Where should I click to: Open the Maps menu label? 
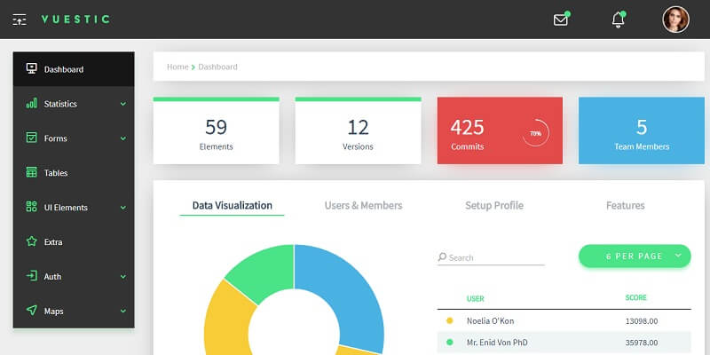(53, 312)
